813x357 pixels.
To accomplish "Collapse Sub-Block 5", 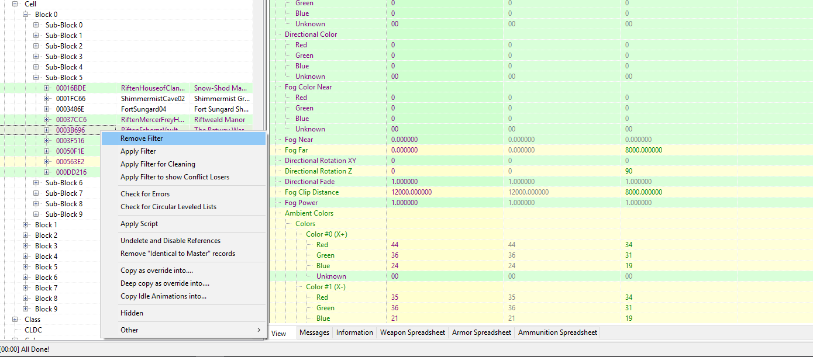I will 36,78.
